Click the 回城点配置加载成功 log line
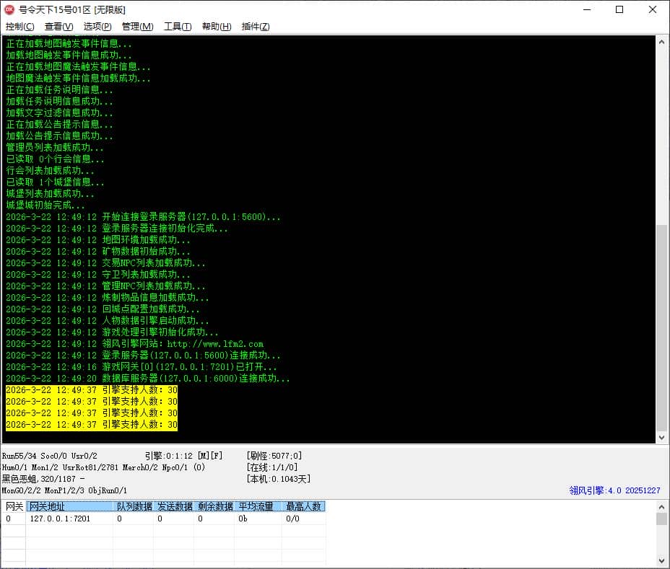 [103, 309]
